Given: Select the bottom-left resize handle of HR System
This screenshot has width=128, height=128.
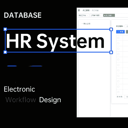Looking at the screenshot, I should pyautogui.click(x=5, y=52).
